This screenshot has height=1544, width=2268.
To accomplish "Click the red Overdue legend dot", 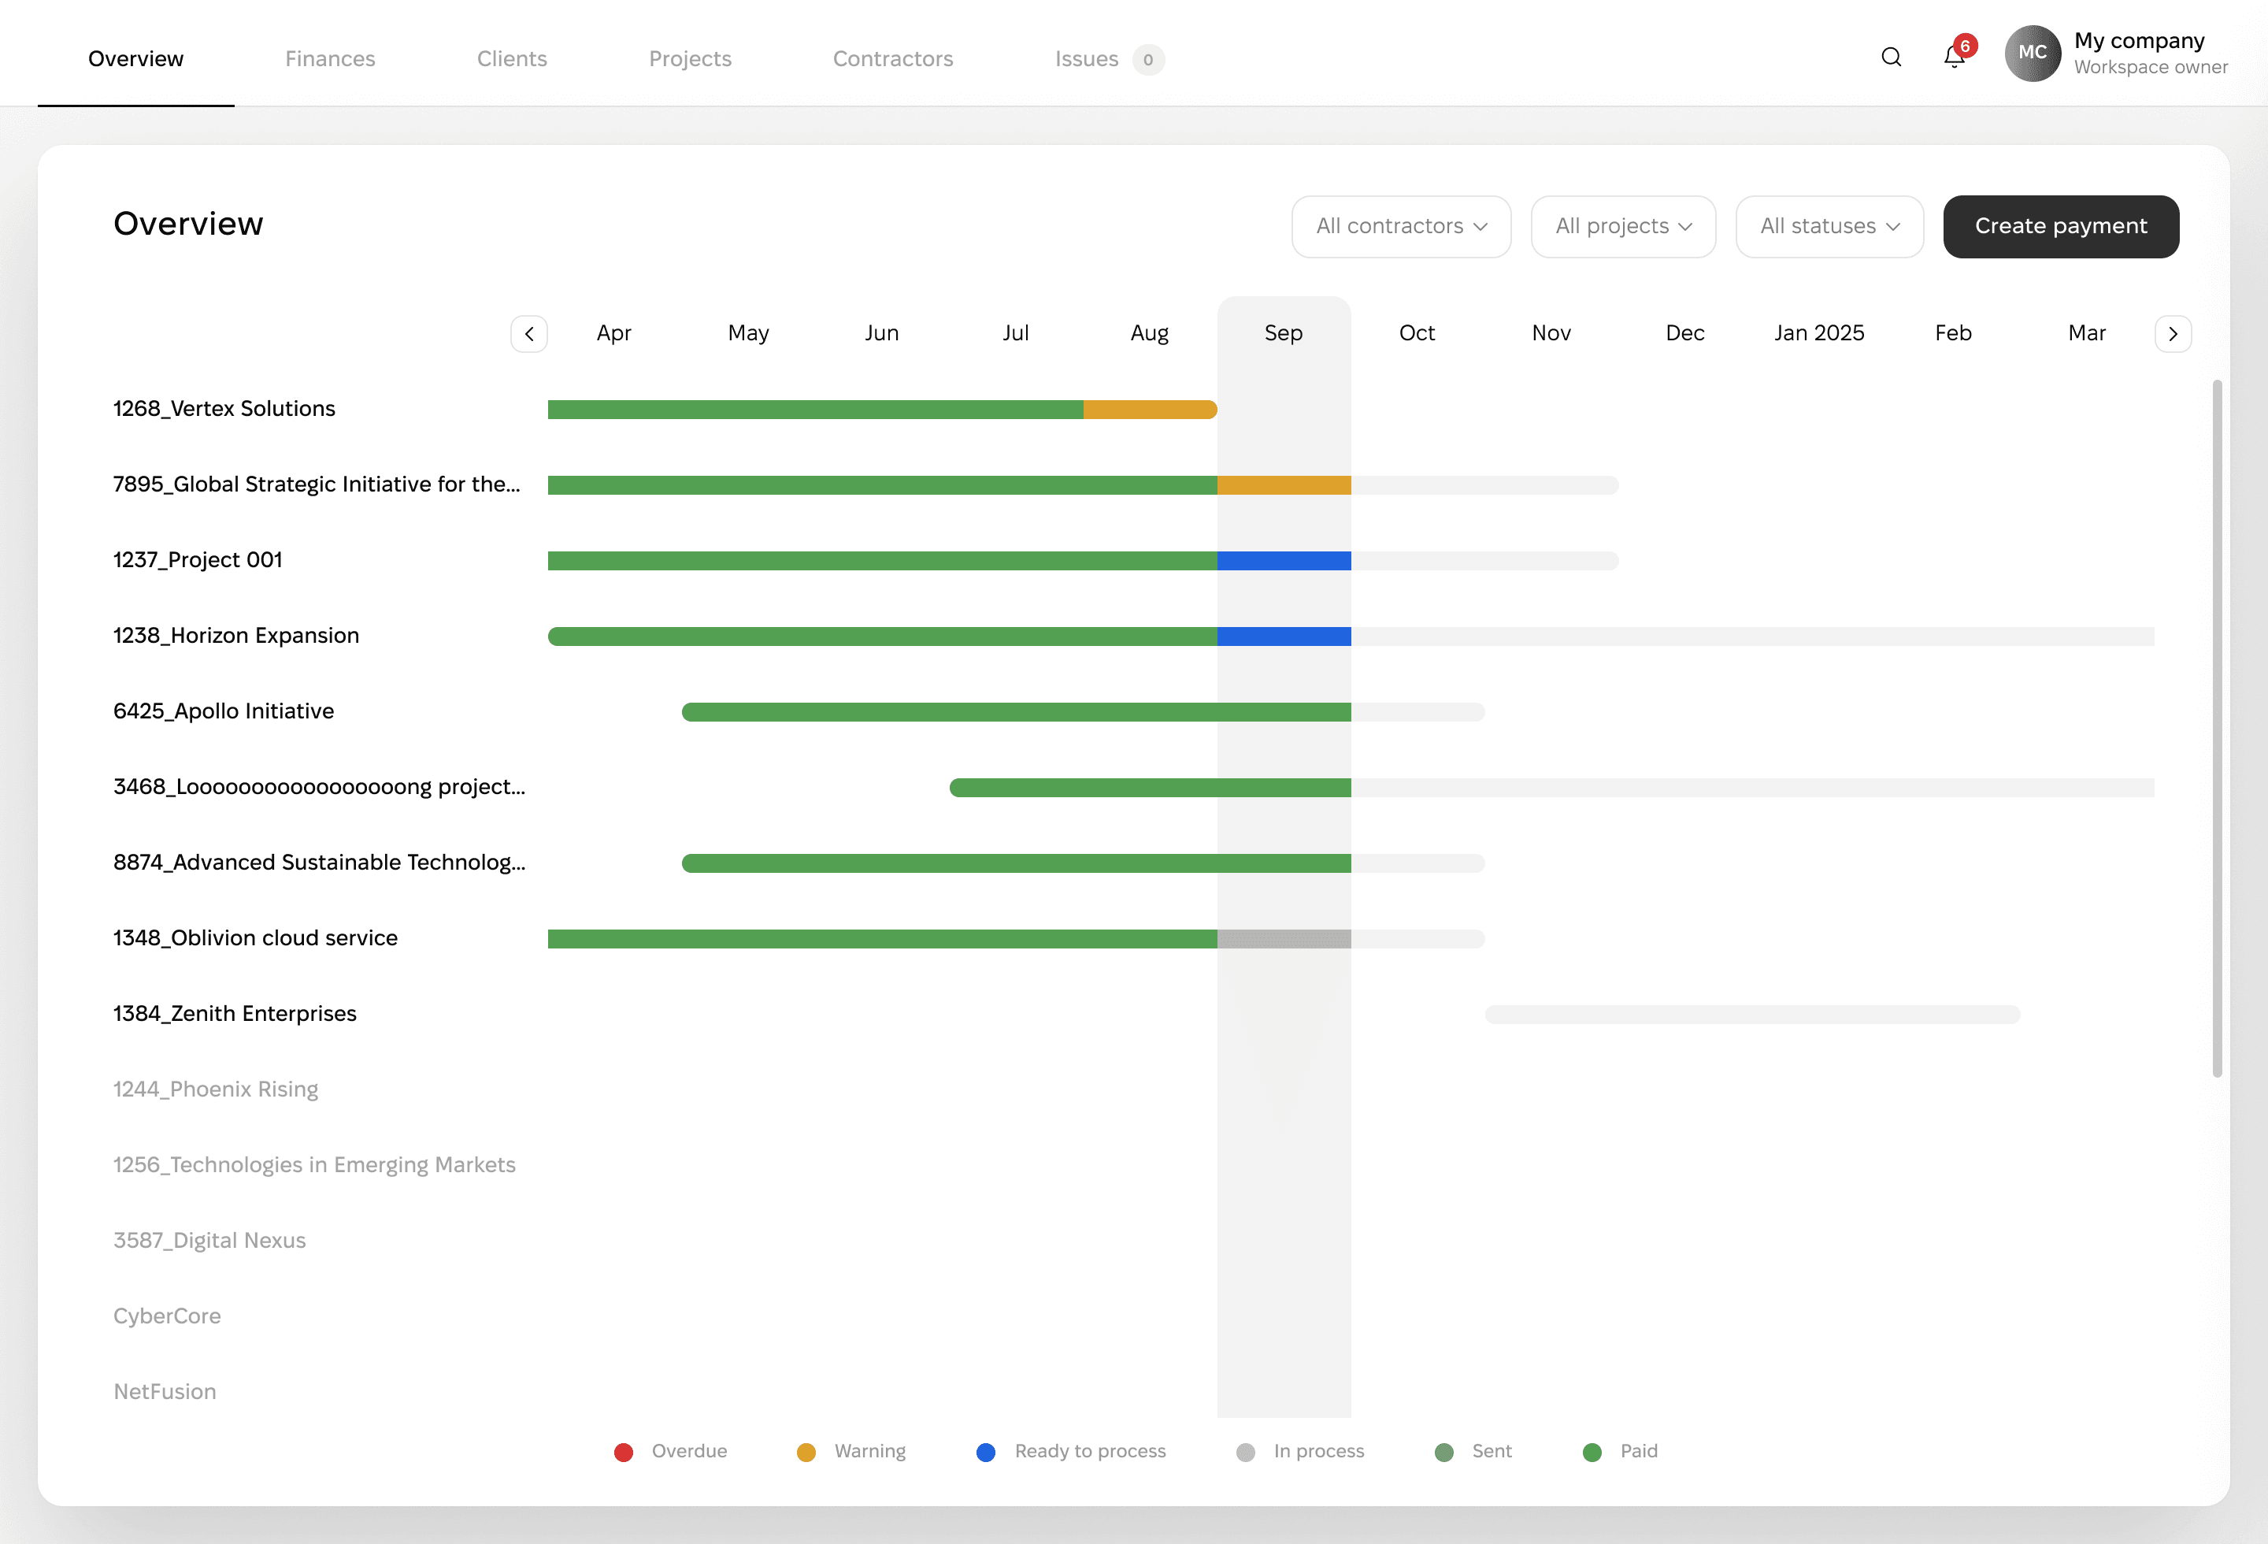I will coord(624,1453).
